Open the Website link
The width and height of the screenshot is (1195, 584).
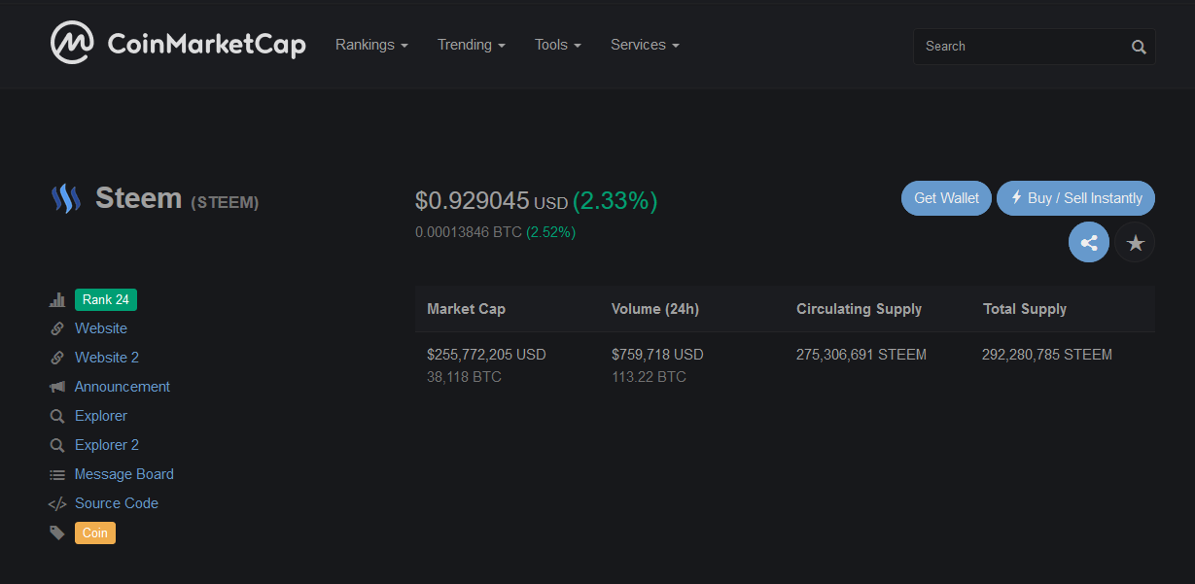[x=101, y=328]
